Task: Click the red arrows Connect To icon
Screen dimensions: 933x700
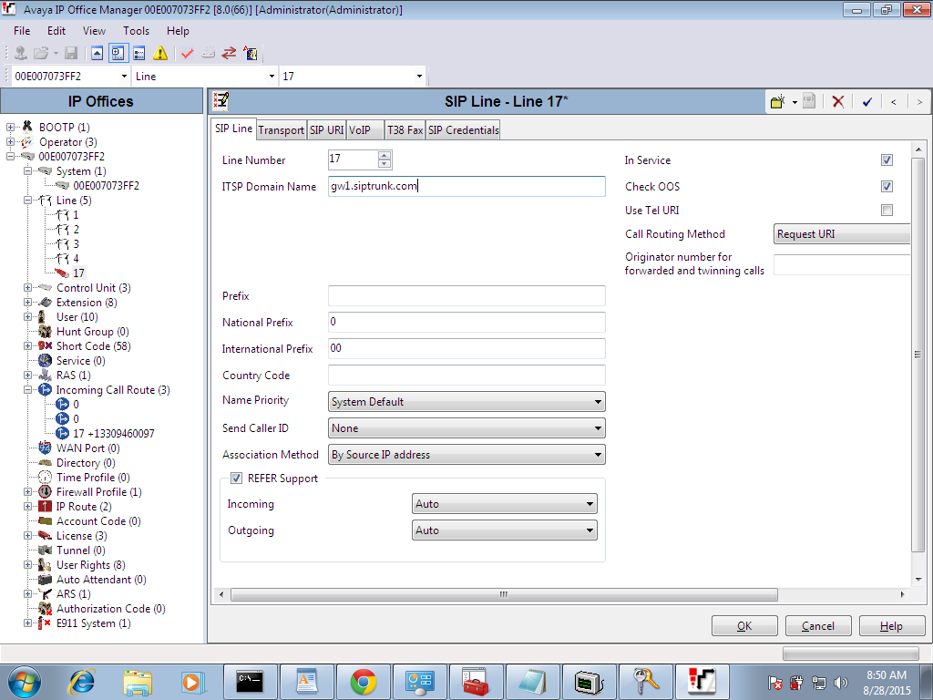Action: (229, 54)
